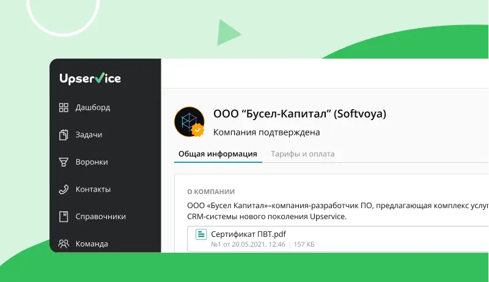Click company name ООО “Бусел-Капитал” (Softvoya)
The height and width of the screenshot is (282, 489).
[x=300, y=114]
